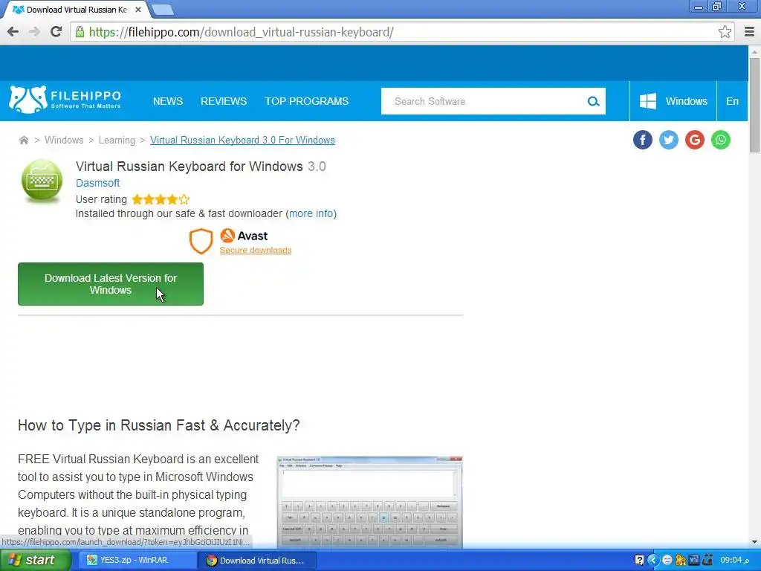The height and width of the screenshot is (571, 761).
Task: Click the help question mark tray icon
Action: coord(639,561)
